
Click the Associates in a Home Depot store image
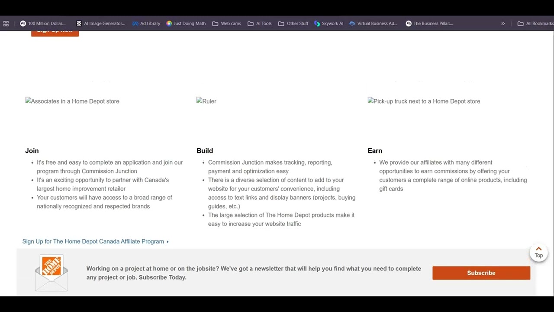[x=72, y=101]
